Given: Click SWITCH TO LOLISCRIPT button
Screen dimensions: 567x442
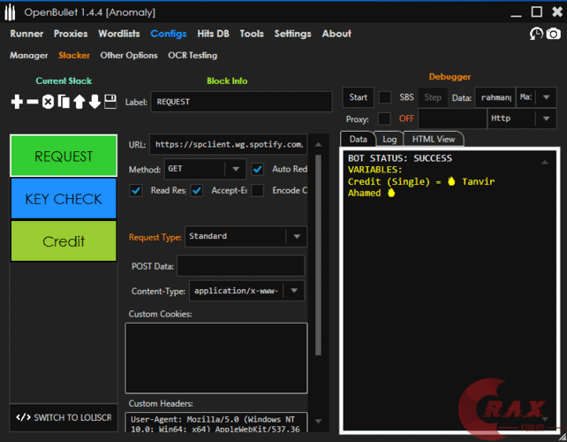Looking at the screenshot, I should tap(64, 417).
